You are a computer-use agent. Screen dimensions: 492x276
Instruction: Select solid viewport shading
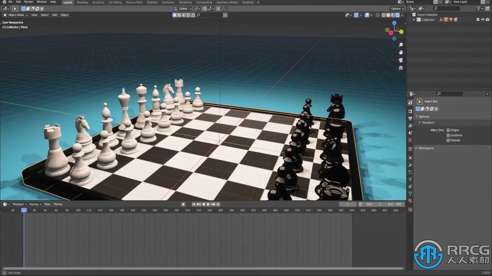(388, 15)
